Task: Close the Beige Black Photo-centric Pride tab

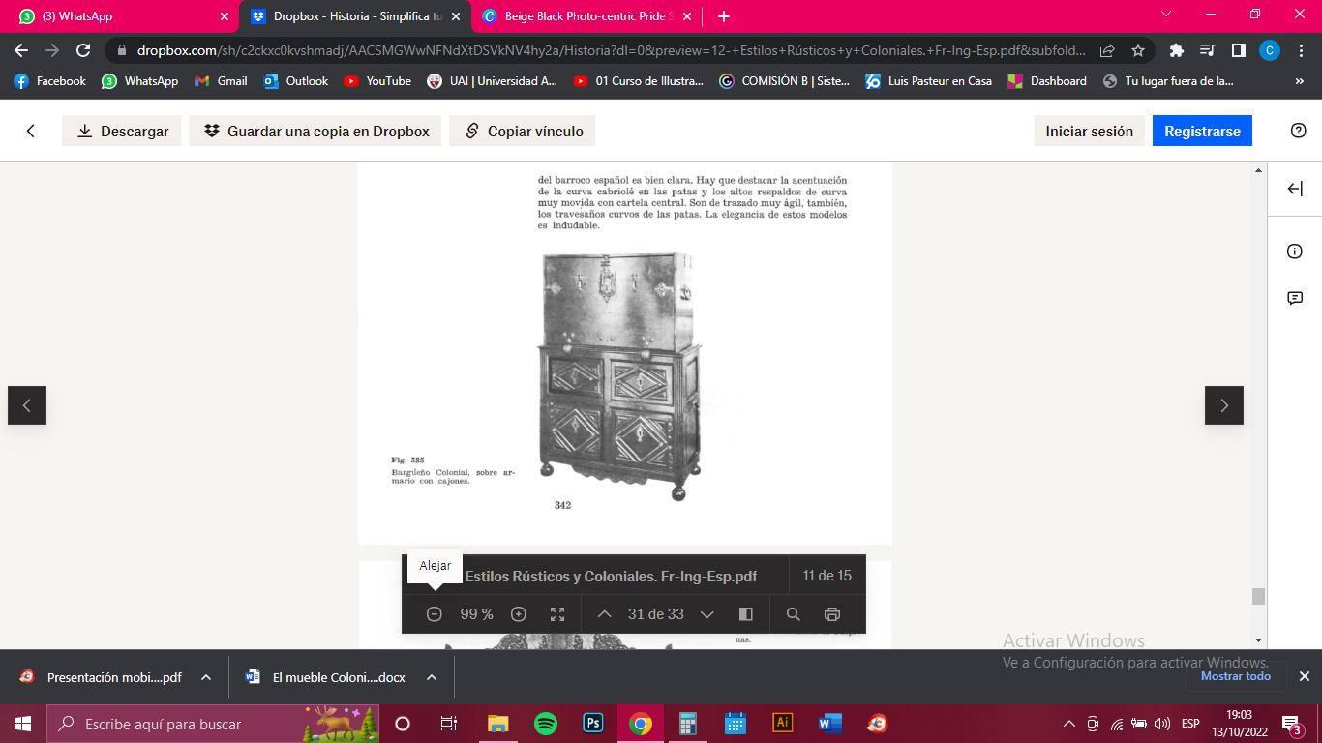Action: click(x=687, y=16)
